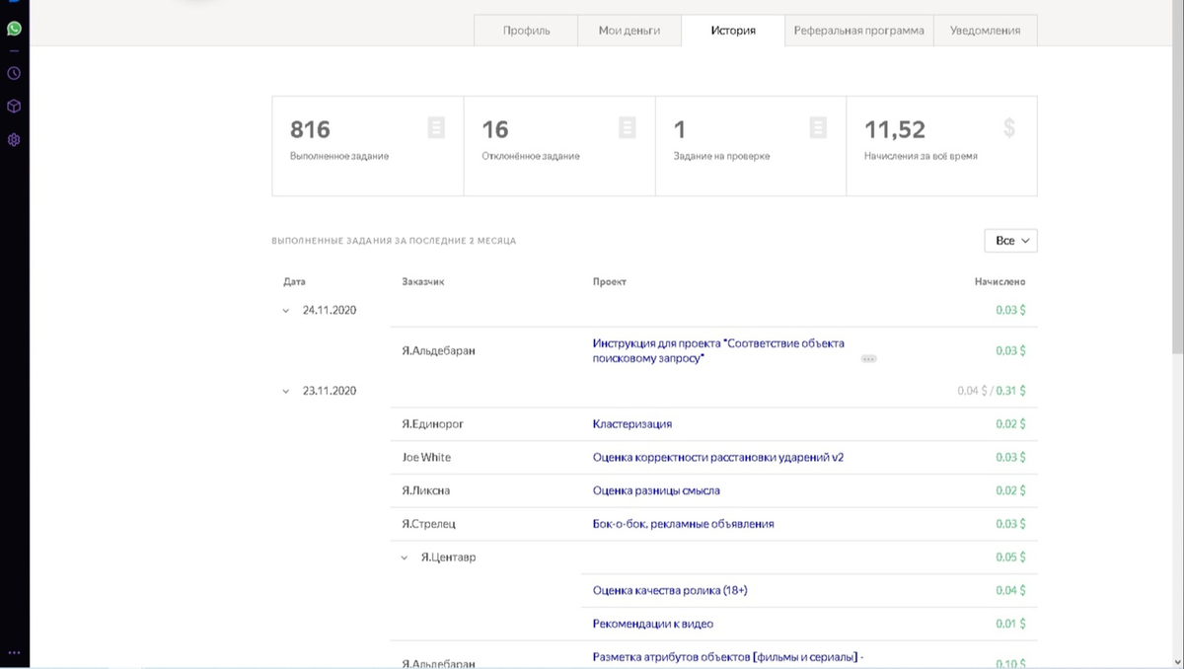This screenshot has height=669, width=1184.
Task: Open the Уведомления tab
Action: tap(985, 31)
